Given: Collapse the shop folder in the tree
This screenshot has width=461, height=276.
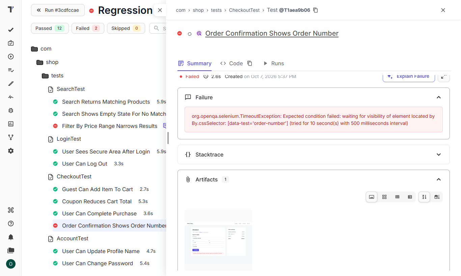Looking at the screenshot, I should coord(40,62).
